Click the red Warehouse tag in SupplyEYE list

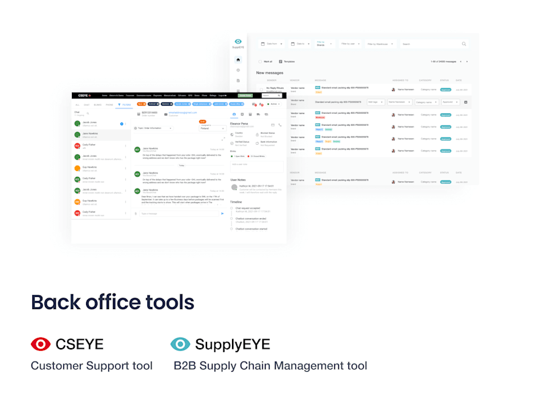[x=320, y=117]
